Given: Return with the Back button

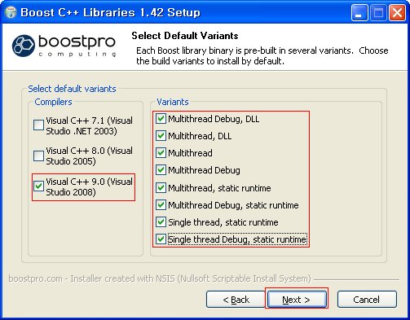Looking at the screenshot, I should (x=236, y=300).
